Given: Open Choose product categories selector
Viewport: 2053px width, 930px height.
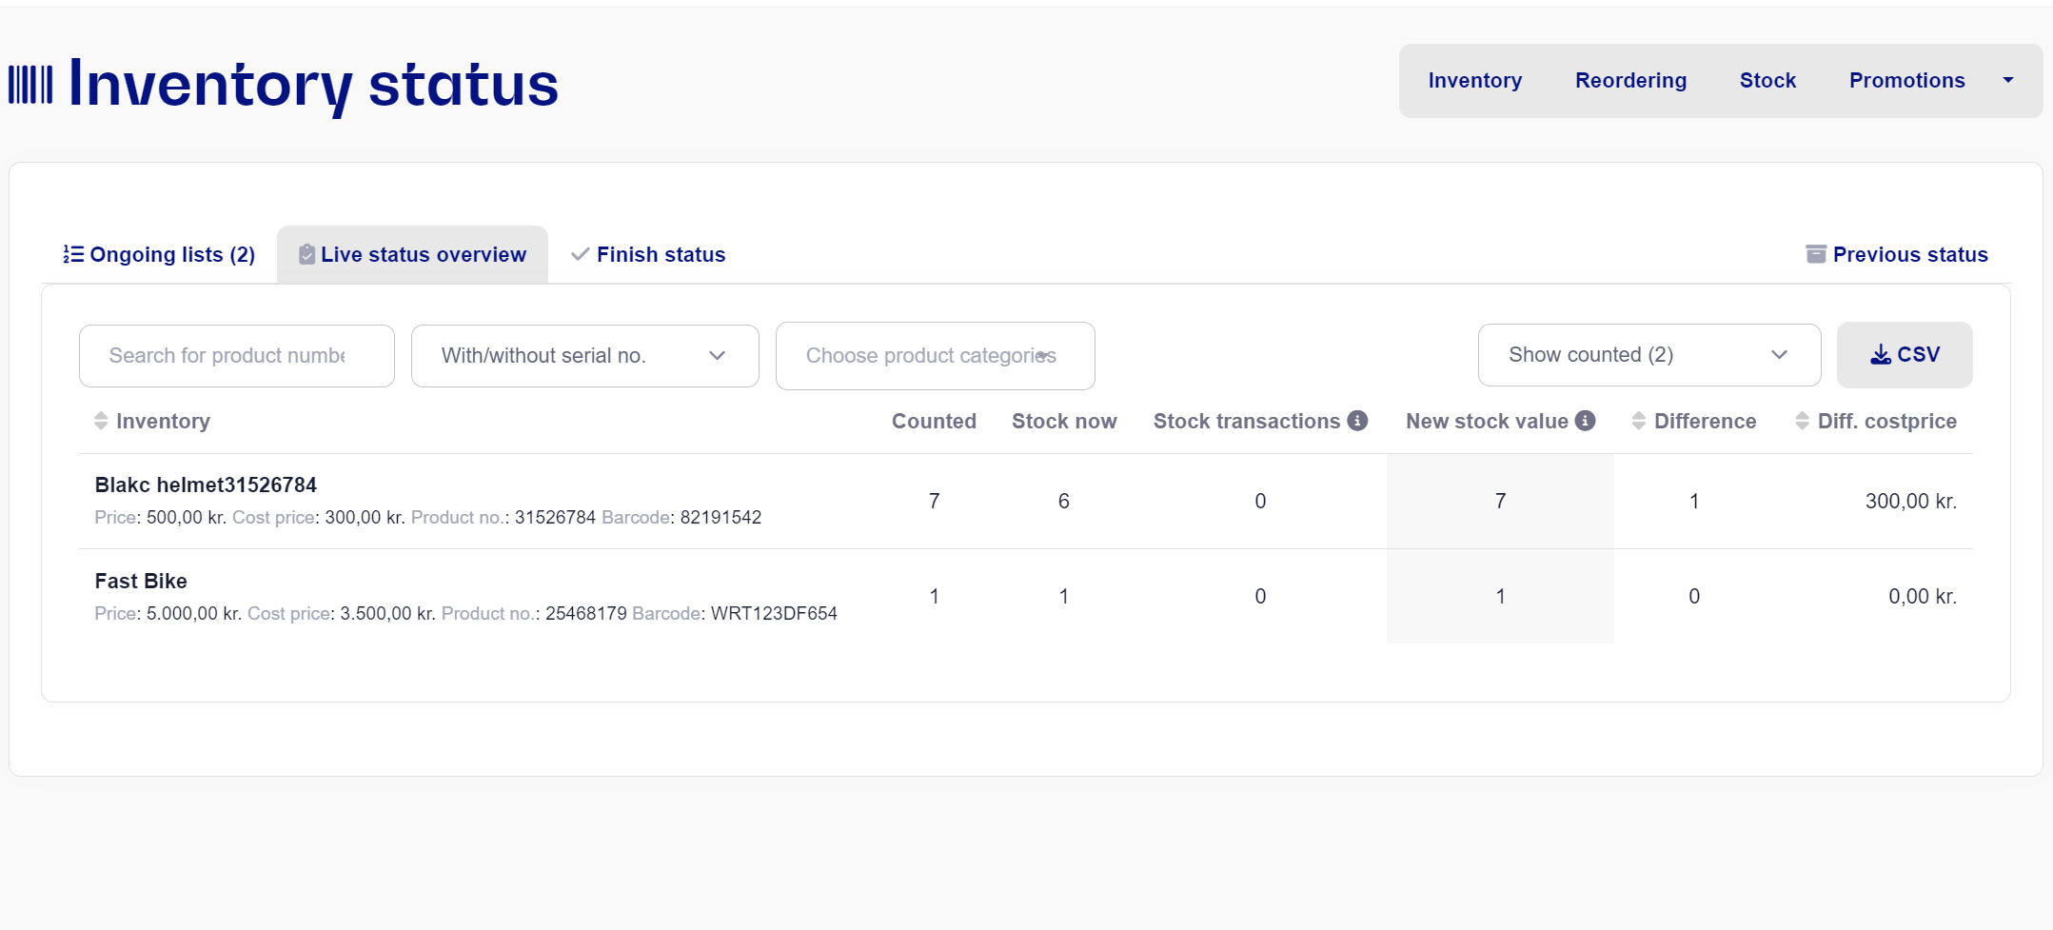Looking at the screenshot, I should point(936,356).
